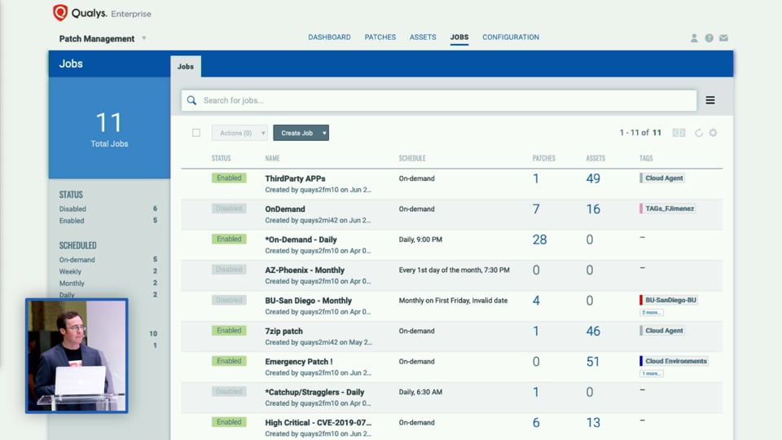The image size is (782, 440).
Task: Expand '1 more' tags on Emergency Patch row
Action: 652,373
